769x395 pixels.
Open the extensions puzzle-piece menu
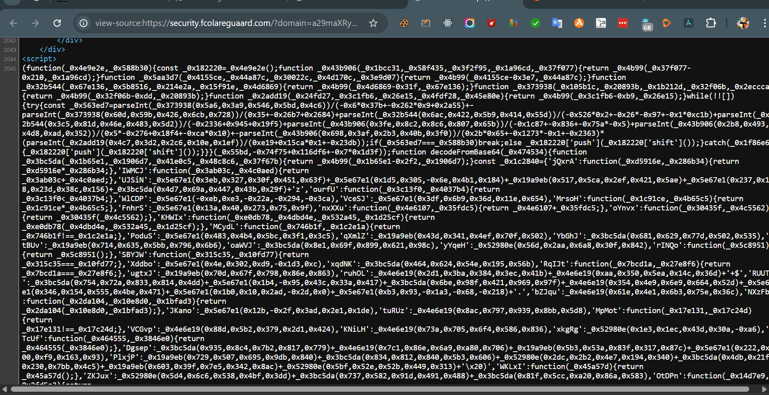711,23
